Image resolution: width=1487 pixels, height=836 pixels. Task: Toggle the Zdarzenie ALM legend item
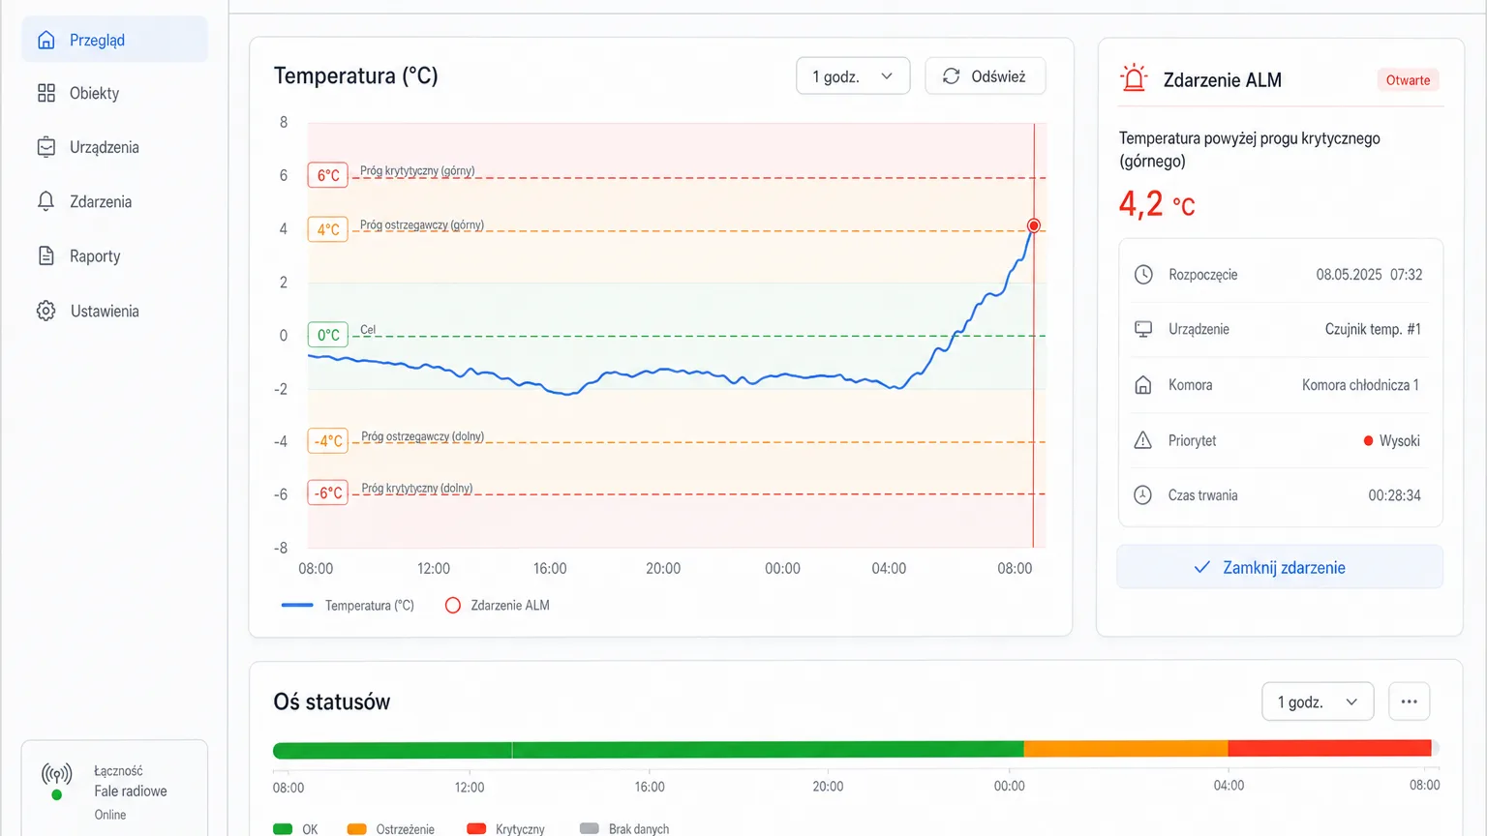pyautogui.click(x=497, y=605)
